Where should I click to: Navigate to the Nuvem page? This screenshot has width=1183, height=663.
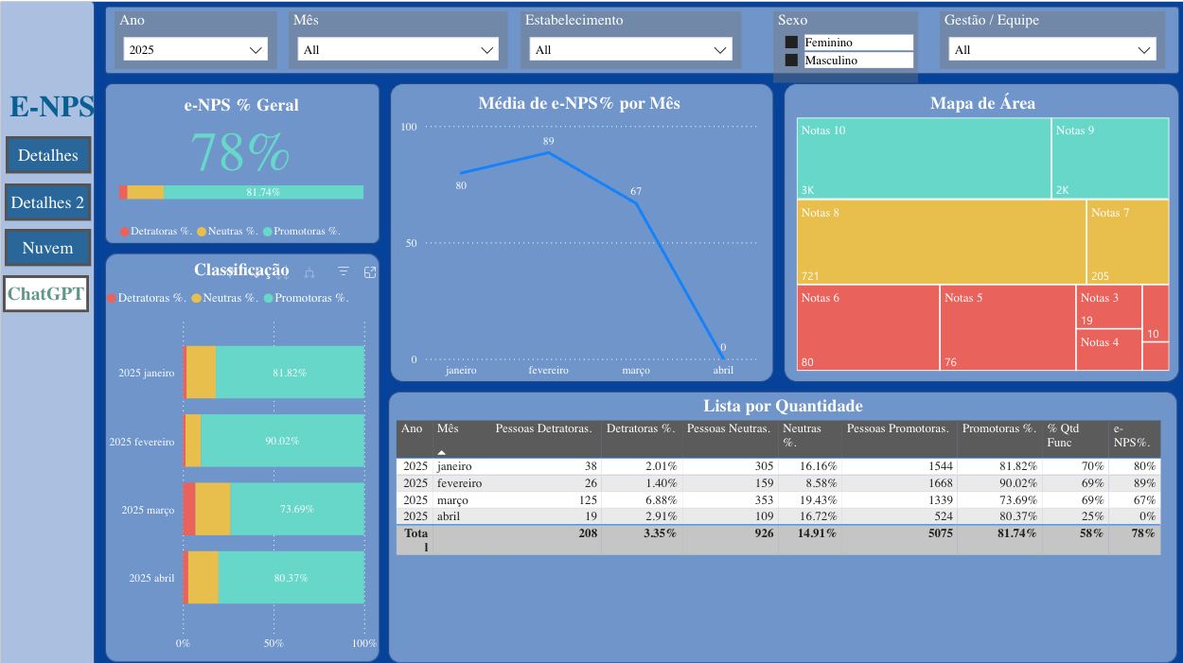coord(48,248)
